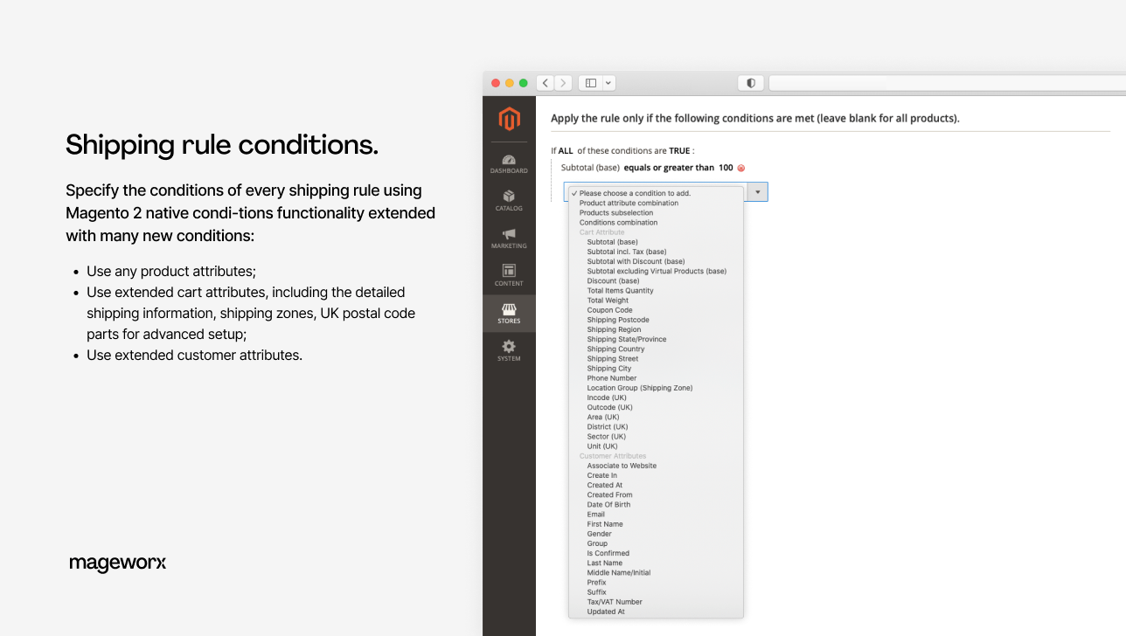Expand the ALL conditions link to change aggregation
This screenshot has width=1126, height=636.
click(565, 150)
